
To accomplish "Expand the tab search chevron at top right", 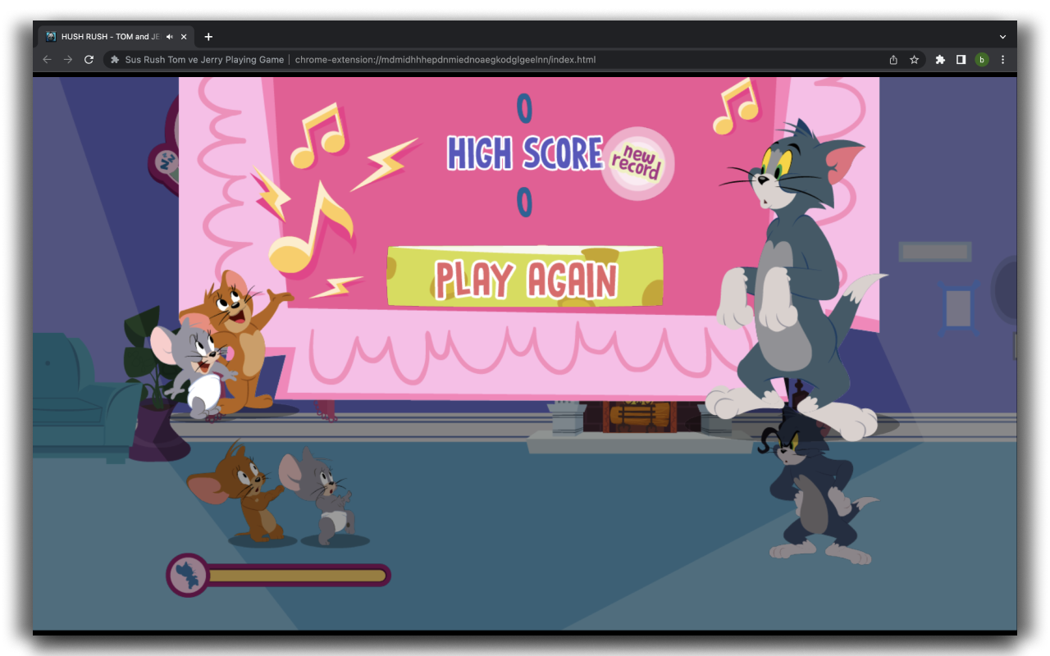I will tap(1002, 36).
